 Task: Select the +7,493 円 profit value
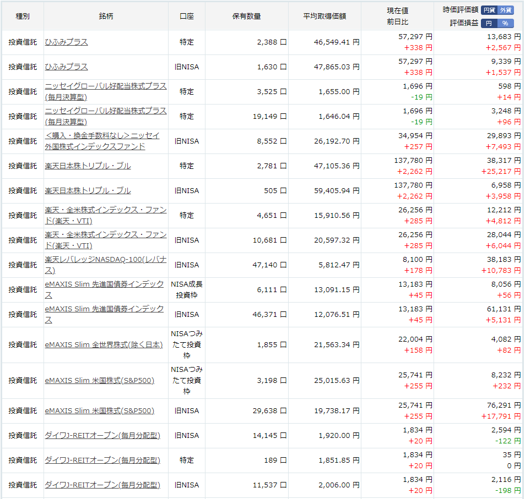click(503, 147)
